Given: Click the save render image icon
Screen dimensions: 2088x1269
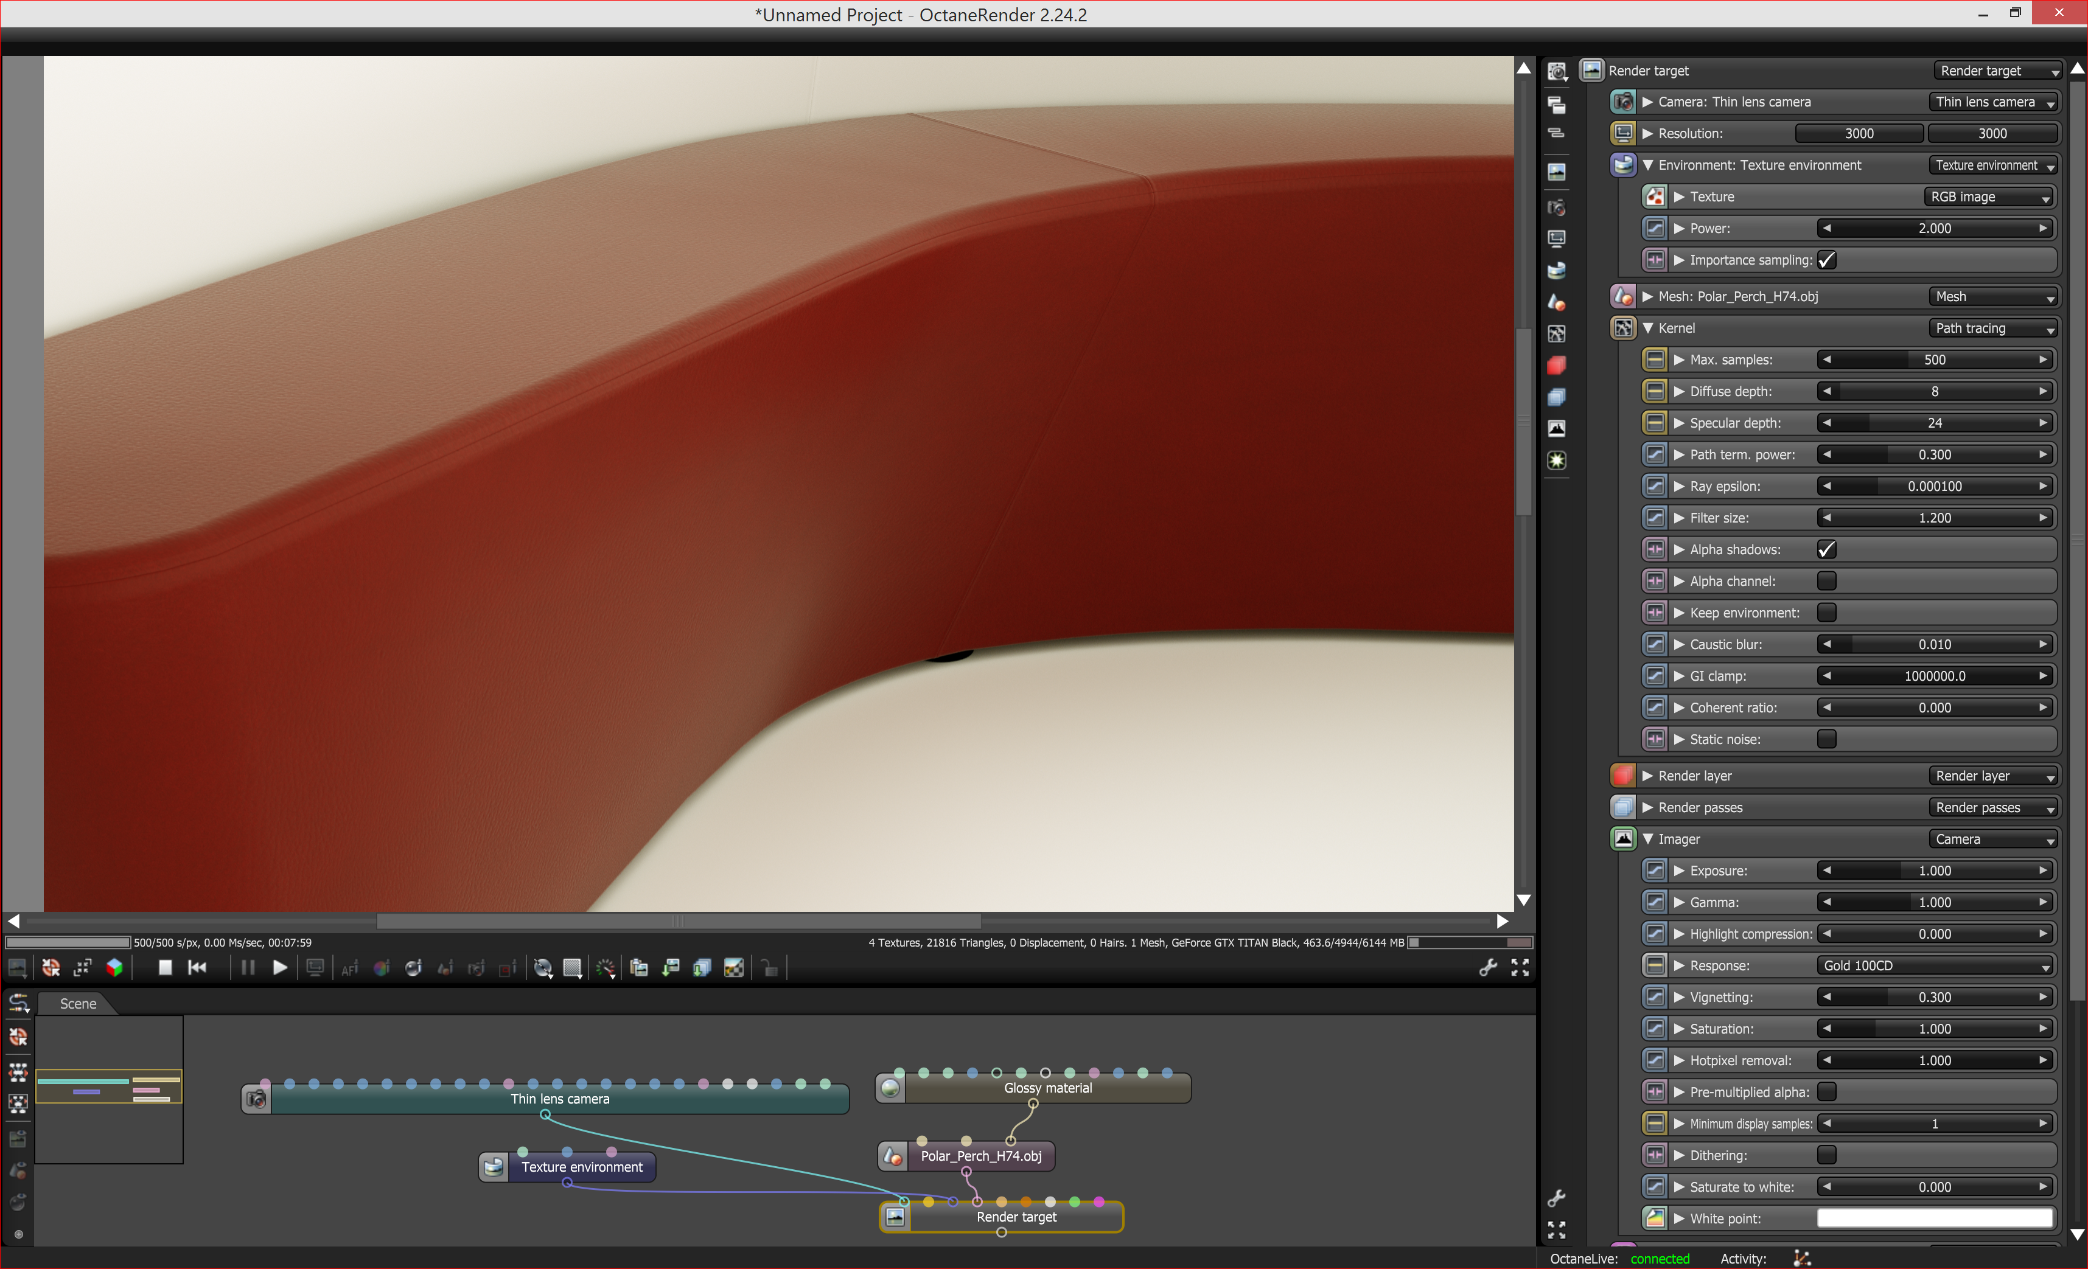Looking at the screenshot, I should click(x=671, y=967).
